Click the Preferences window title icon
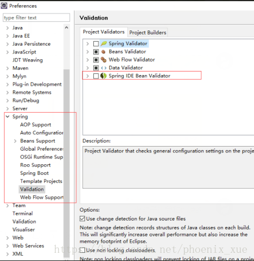 [x=4, y=6]
